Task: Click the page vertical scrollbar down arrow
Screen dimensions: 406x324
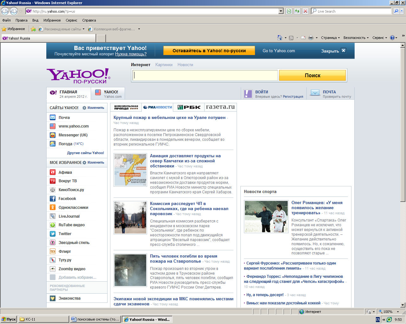Action: coord(403,305)
